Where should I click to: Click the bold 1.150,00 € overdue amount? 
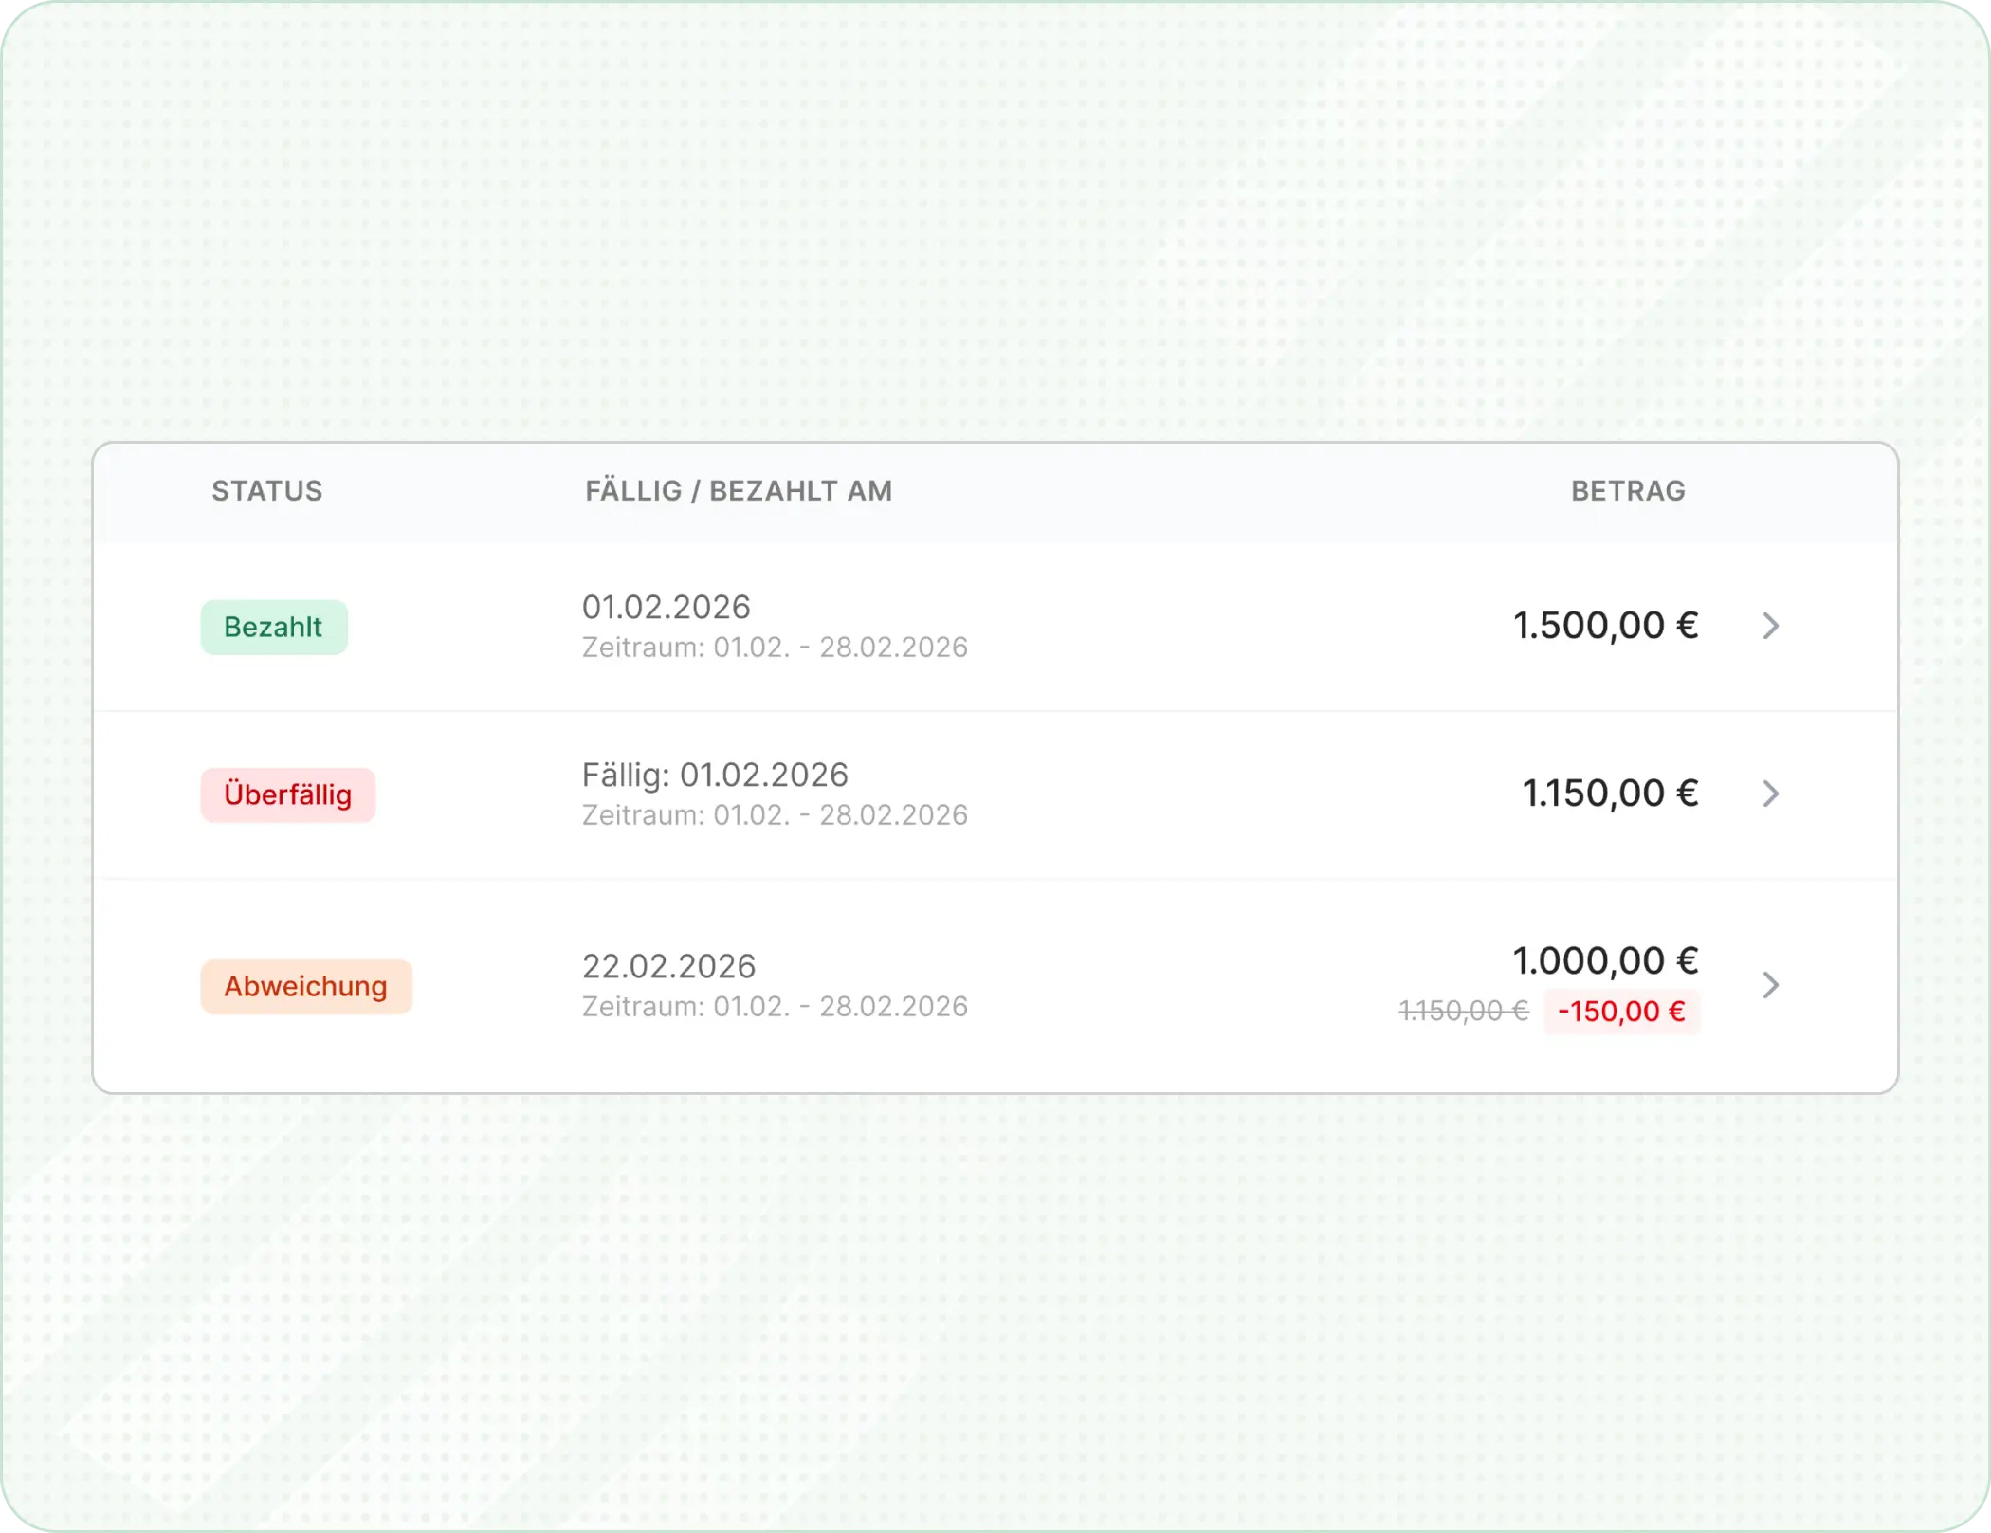pos(1610,794)
